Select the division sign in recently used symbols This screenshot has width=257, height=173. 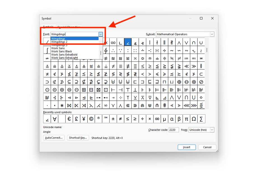(x=142, y=119)
